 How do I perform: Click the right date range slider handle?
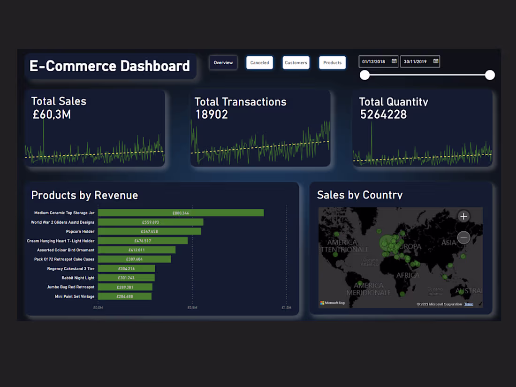pos(490,75)
